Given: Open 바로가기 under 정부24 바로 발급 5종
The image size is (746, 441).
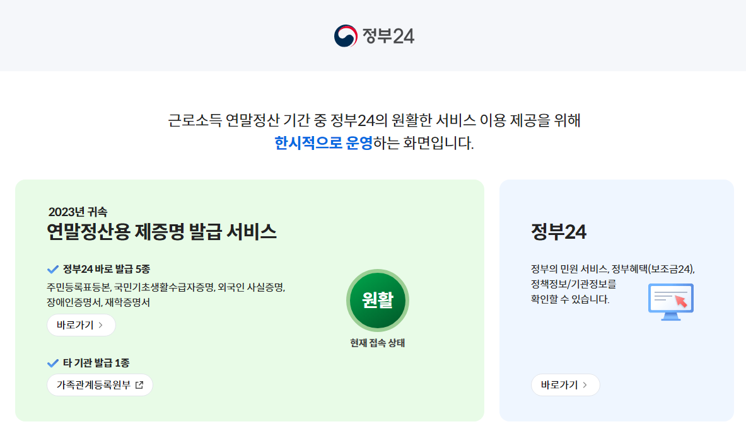Looking at the screenshot, I should point(81,325).
